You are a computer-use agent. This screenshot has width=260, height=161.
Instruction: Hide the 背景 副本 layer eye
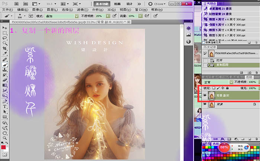205,96
